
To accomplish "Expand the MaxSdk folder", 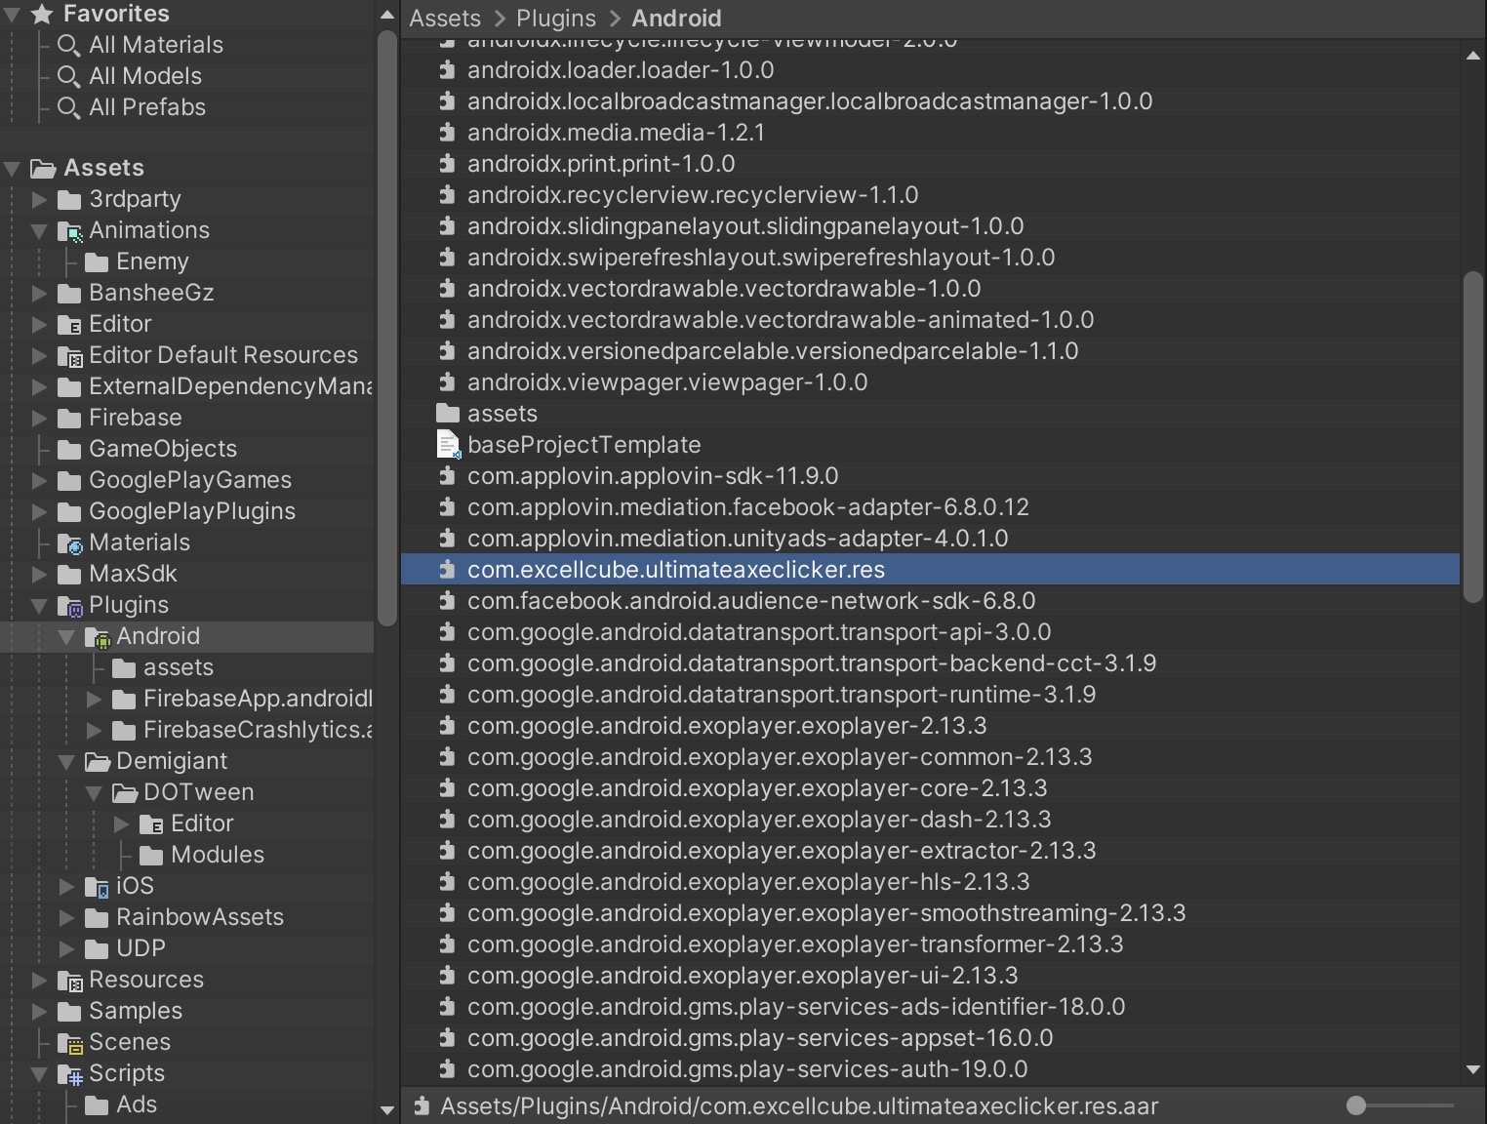I will [x=39, y=574].
